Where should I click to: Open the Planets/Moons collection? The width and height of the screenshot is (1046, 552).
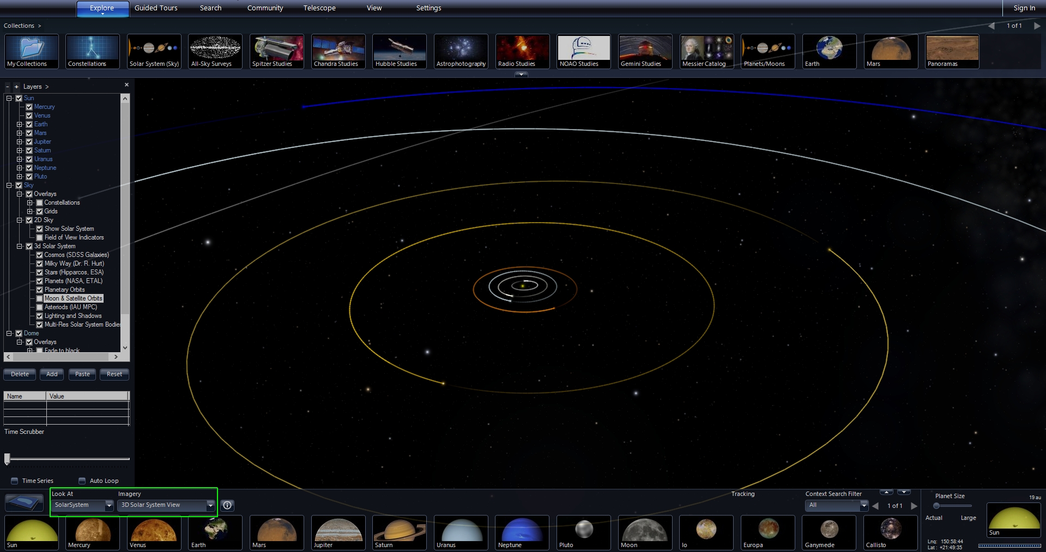click(768, 52)
